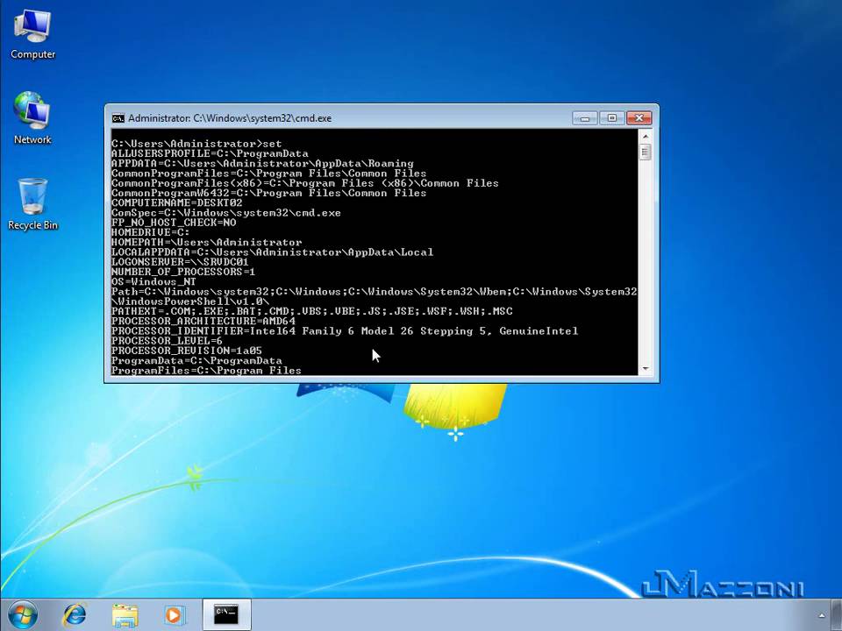The width and height of the screenshot is (842, 631).
Task: Click the "LOCALAPPDATA=" line
Action: click(272, 252)
